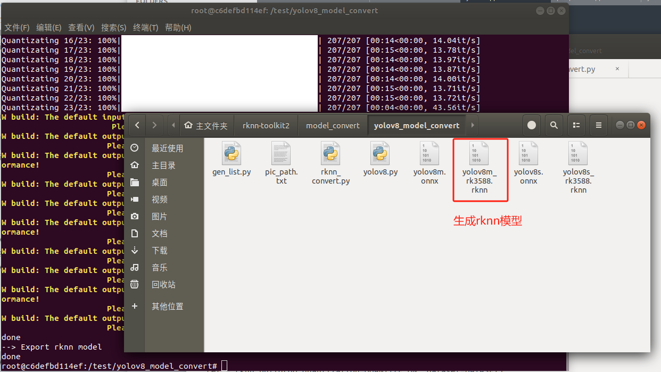Viewport: 661px width, 372px height.
Task: Open the 终端(T) menu in terminal
Action: pos(145,27)
